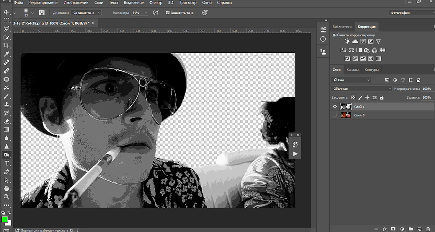The image size is (435, 232).
Task: Toggle the type layers filter
Action: [x=403, y=80]
